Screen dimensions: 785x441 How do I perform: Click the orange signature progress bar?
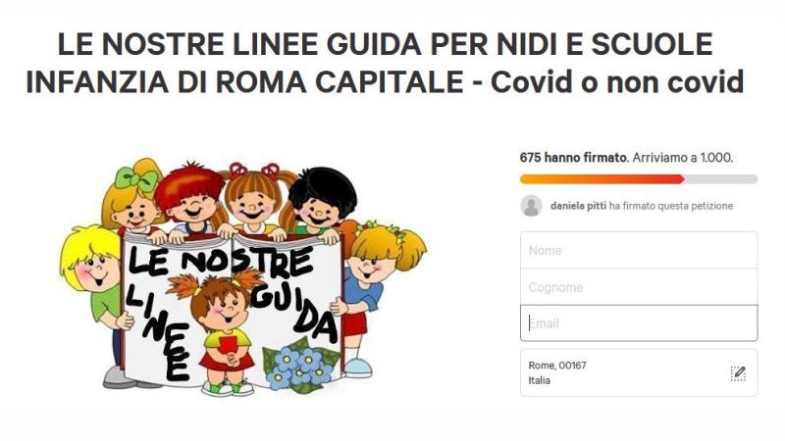click(602, 179)
